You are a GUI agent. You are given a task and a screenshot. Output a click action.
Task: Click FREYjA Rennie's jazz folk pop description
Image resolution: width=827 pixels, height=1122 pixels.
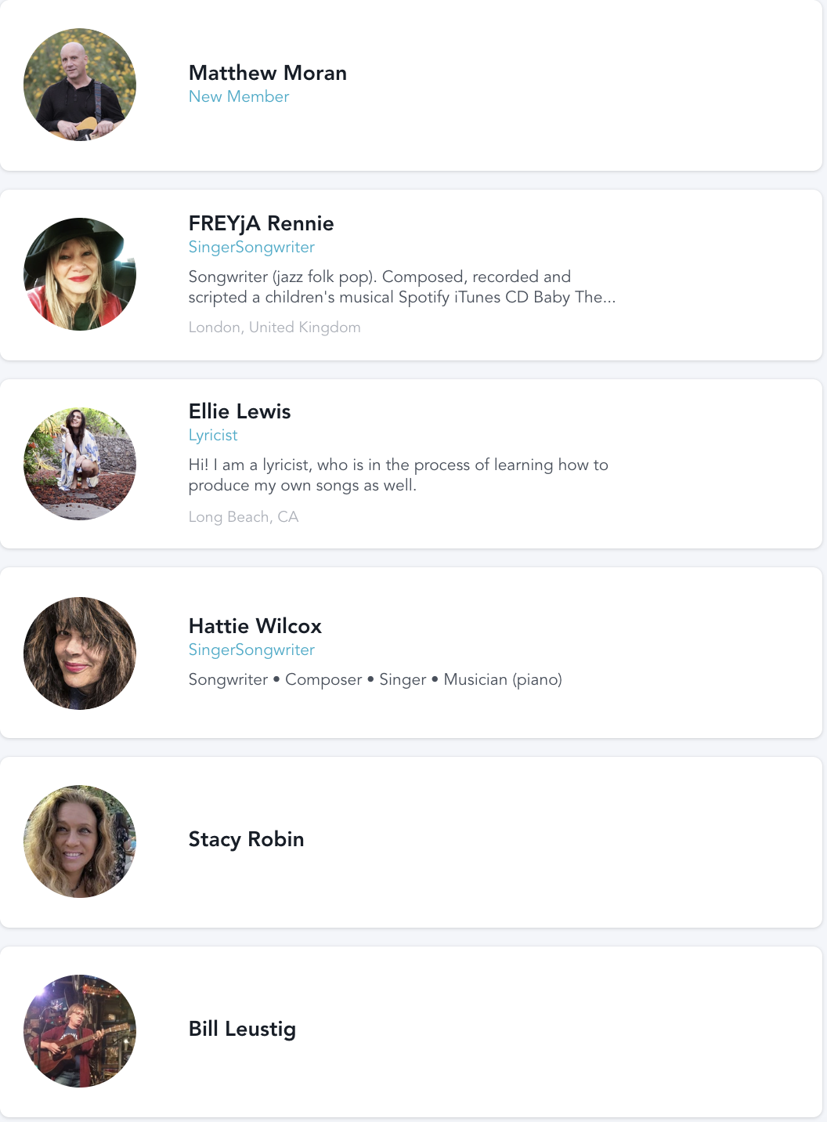click(401, 287)
